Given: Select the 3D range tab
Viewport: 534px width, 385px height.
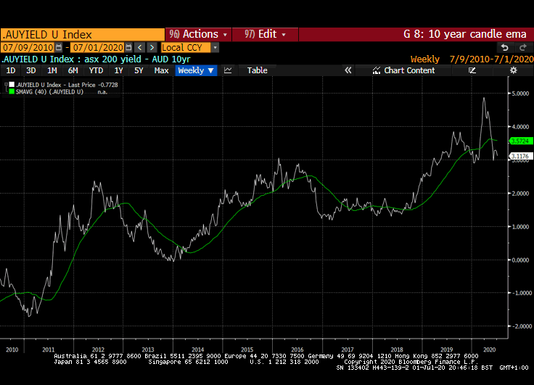Looking at the screenshot, I should [31, 70].
